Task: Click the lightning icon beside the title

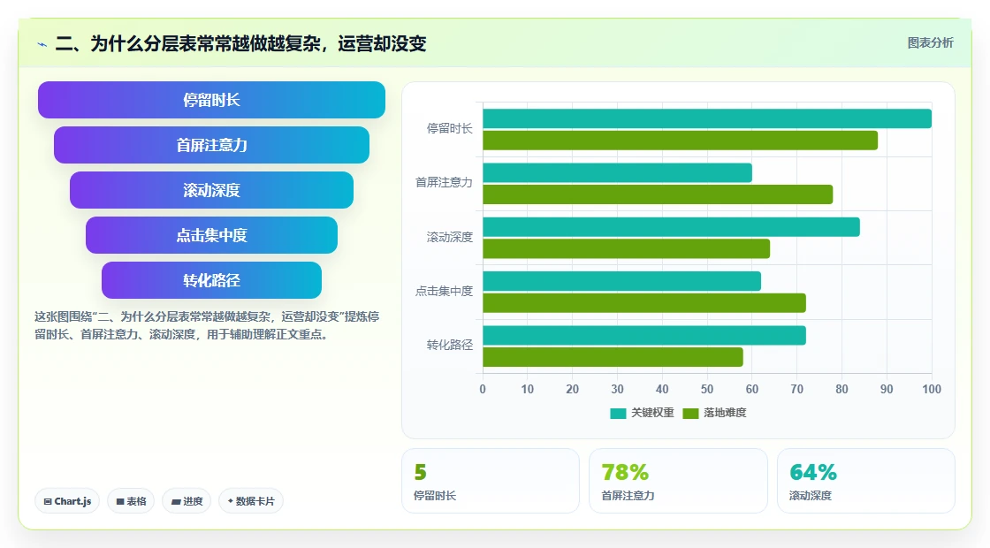Action: tap(42, 44)
